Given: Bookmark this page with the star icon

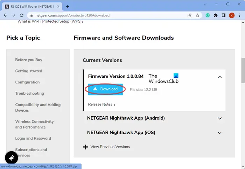Looking at the screenshot, I should [x=197, y=15].
